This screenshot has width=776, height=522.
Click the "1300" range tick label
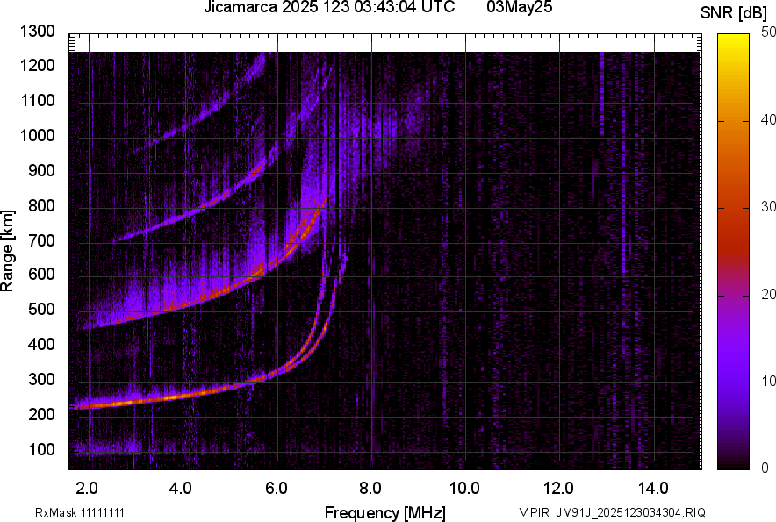37,32
